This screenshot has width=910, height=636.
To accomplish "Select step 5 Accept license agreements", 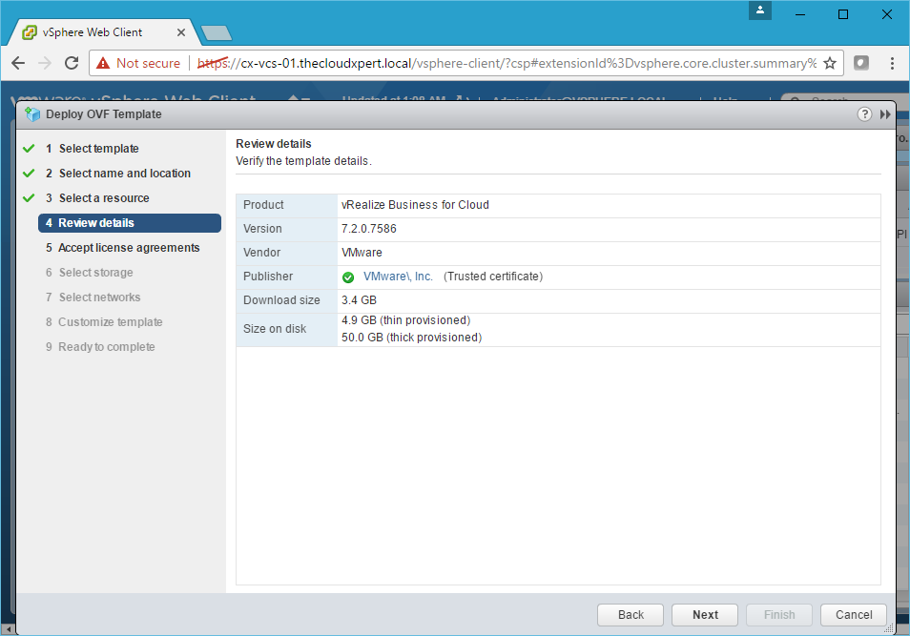I will pyautogui.click(x=129, y=248).
